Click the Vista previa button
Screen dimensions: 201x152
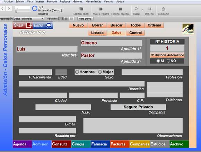(85, 19)
